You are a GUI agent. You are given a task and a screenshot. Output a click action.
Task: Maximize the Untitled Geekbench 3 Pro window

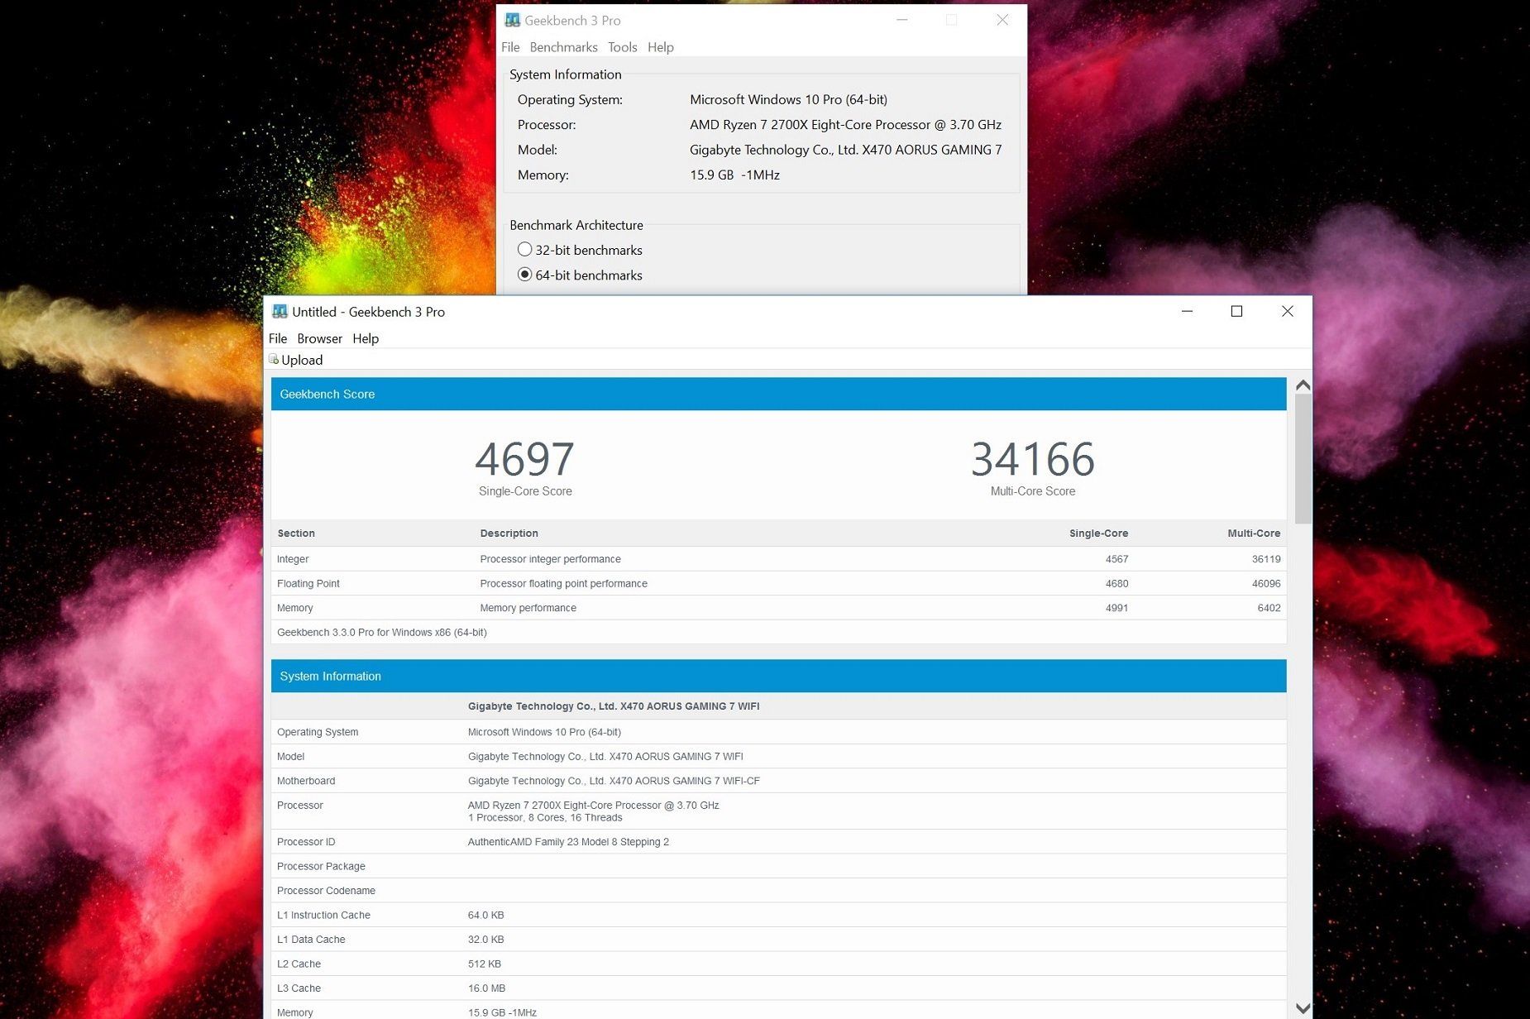click(x=1236, y=311)
